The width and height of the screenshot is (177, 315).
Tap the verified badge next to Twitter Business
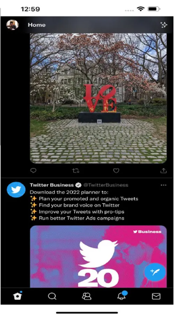coord(78,185)
